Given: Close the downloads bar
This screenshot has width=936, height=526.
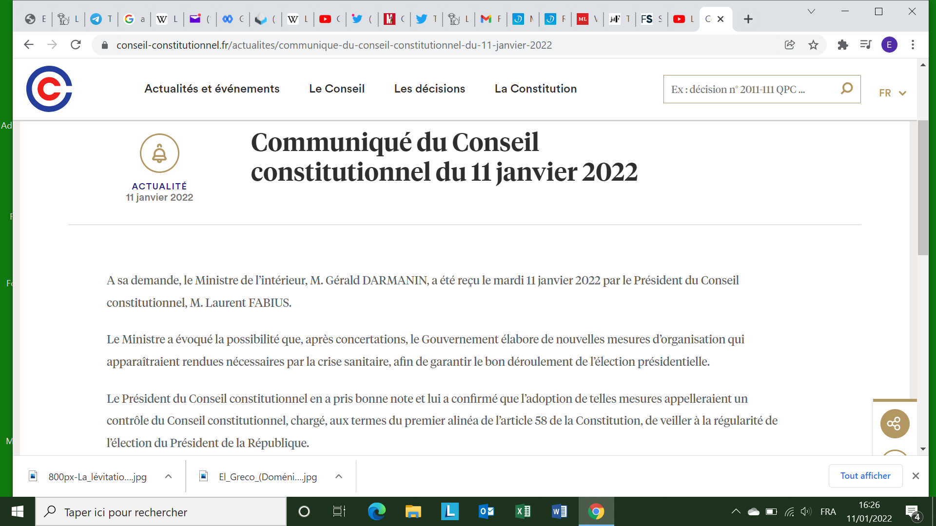Looking at the screenshot, I should (x=916, y=476).
